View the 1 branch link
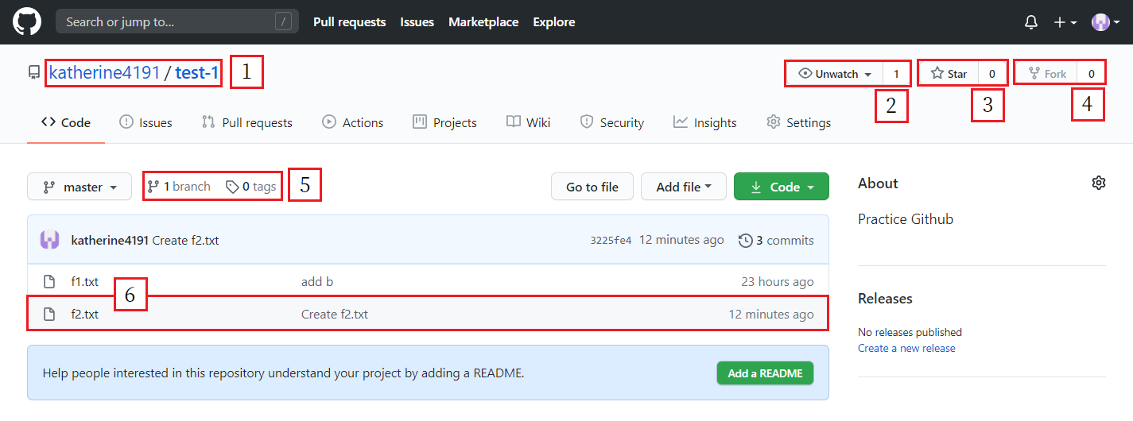This screenshot has width=1133, height=421. [x=180, y=187]
